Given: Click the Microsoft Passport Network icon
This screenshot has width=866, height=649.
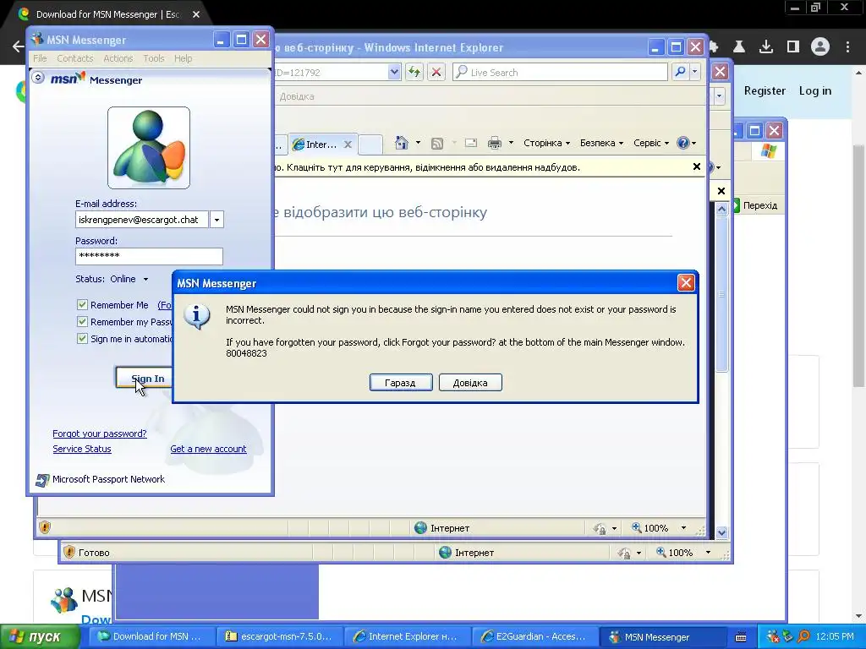Looking at the screenshot, I should tap(42, 480).
